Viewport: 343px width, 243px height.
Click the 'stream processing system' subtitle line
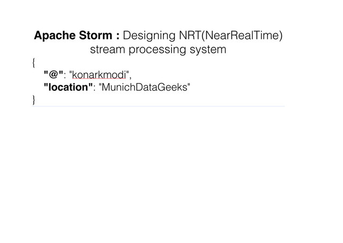click(x=158, y=50)
